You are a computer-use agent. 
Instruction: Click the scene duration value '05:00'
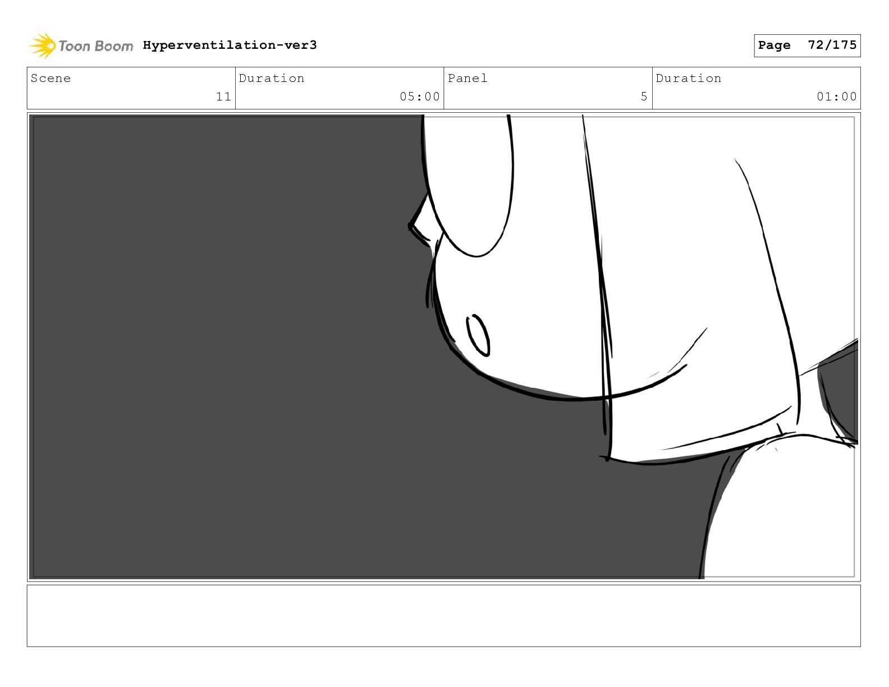(x=419, y=97)
